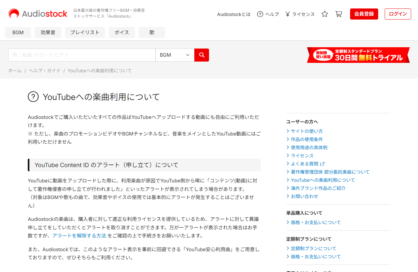Open サイトの使い方 sidebar link

coord(307,131)
